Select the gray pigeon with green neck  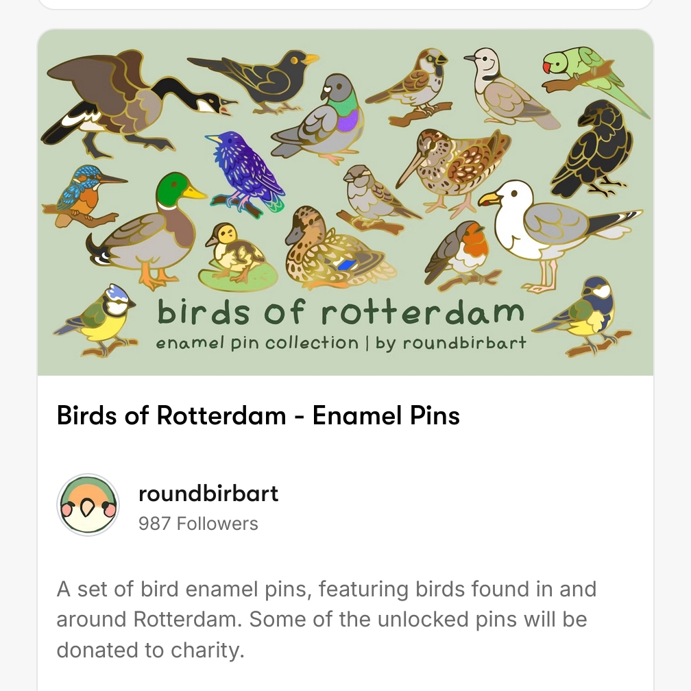(x=322, y=120)
